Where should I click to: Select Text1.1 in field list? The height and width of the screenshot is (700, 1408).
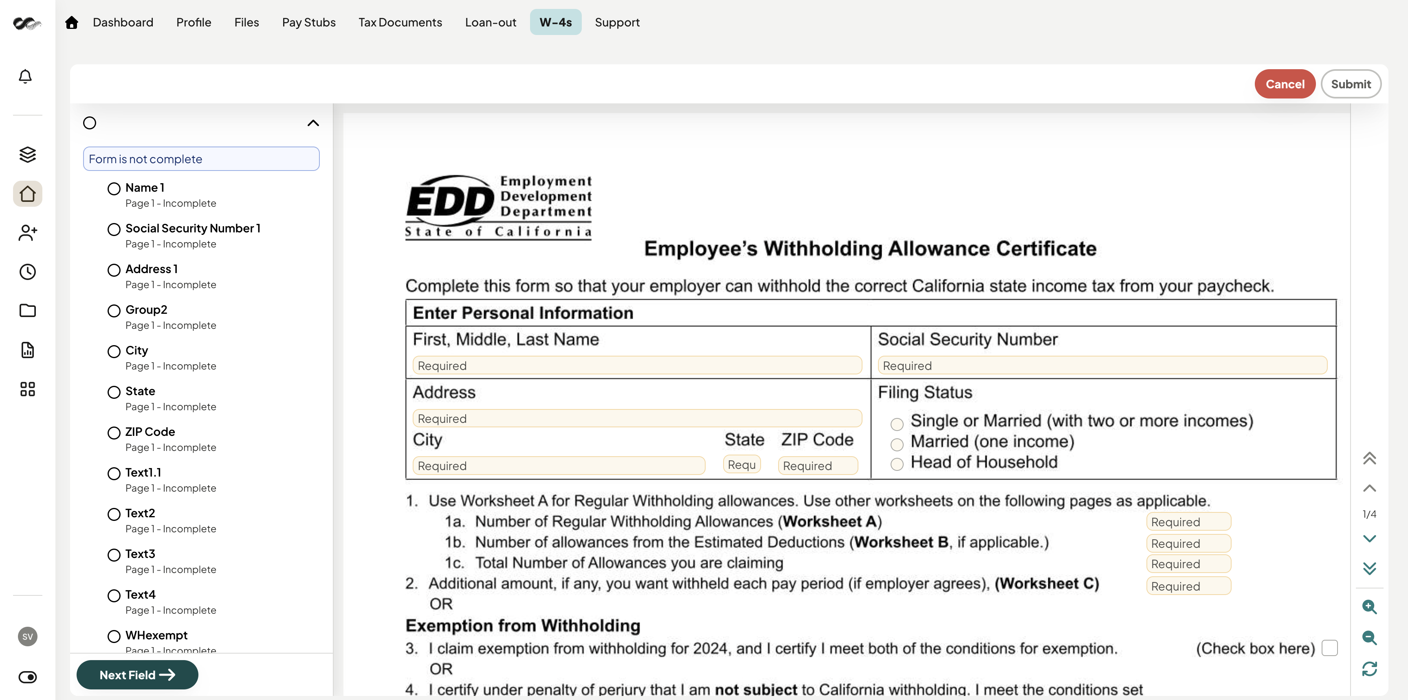click(x=162, y=480)
